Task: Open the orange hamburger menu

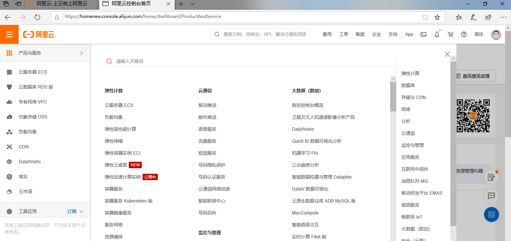Action: tap(9, 34)
